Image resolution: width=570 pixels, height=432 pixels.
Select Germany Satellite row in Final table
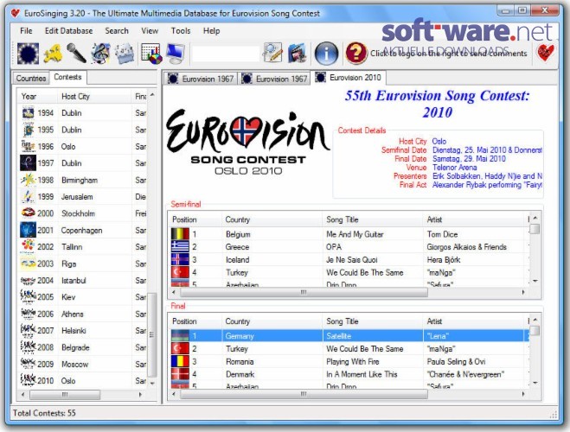coord(349,336)
